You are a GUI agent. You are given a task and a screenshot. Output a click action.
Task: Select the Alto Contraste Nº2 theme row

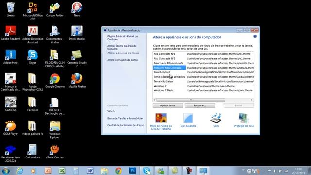point(203,58)
